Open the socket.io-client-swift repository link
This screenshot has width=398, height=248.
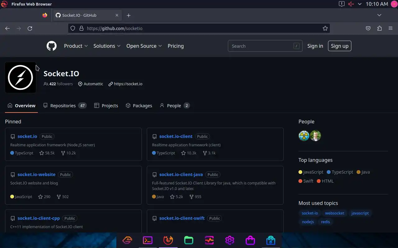[x=182, y=218]
